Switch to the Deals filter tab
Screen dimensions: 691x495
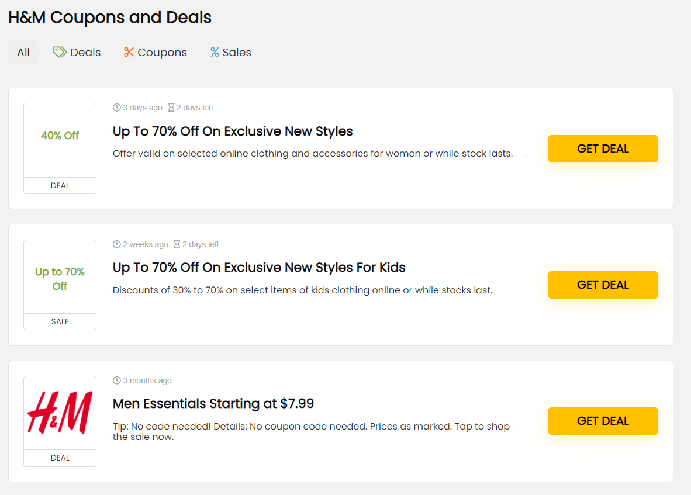pyautogui.click(x=85, y=53)
